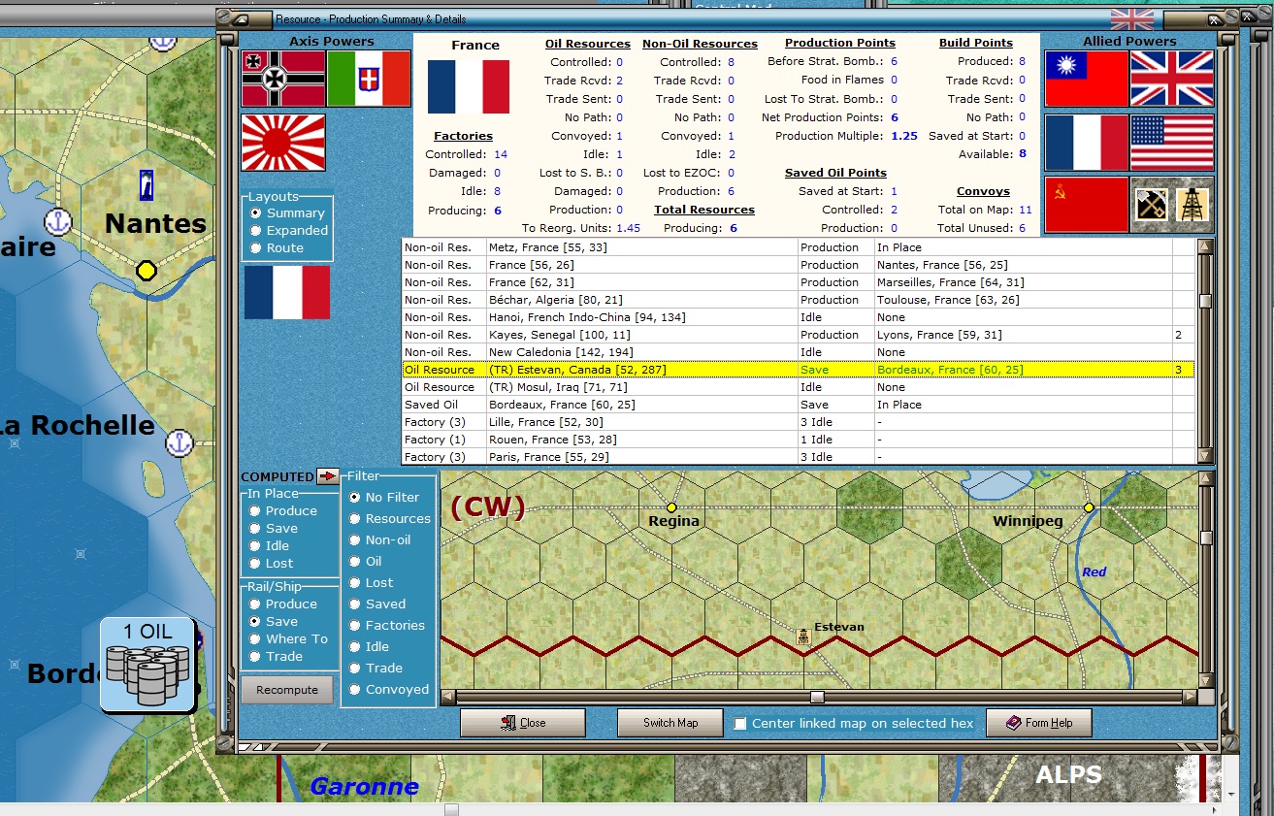Click the Regina city marker

click(670, 507)
